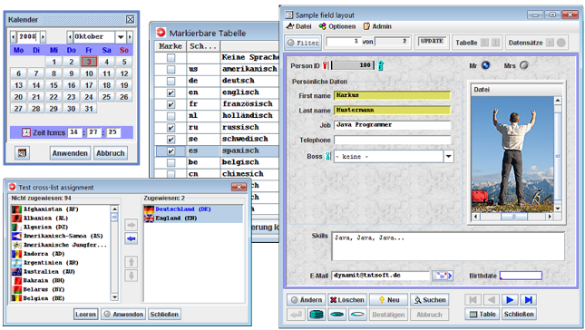Viewport: 585px width, 330px height.
Task: Uncheck the box for spanisch (es) row
Action: (x=171, y=151)
